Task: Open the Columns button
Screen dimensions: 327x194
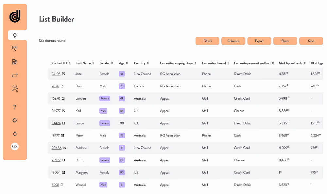Action: tap(233, 41)
